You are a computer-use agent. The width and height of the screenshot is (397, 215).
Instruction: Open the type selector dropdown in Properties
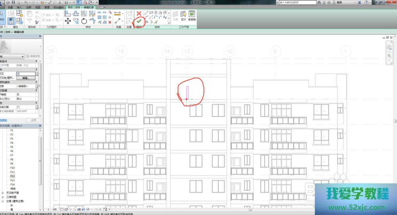tap(23, 57)
